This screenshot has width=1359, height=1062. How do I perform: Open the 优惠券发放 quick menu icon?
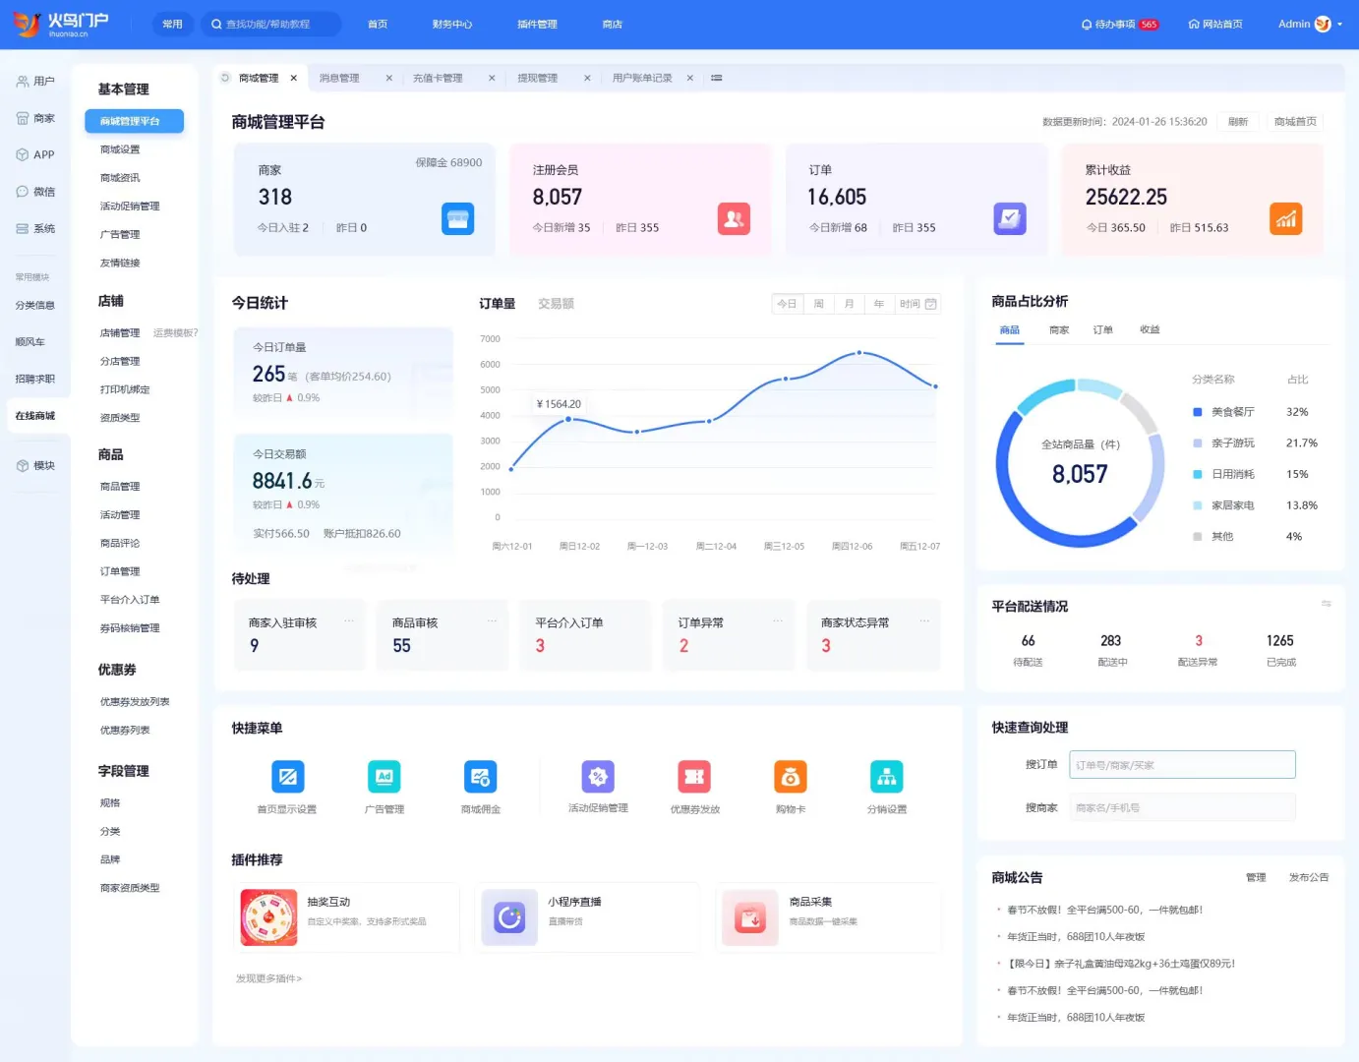[x=693, y=777]
